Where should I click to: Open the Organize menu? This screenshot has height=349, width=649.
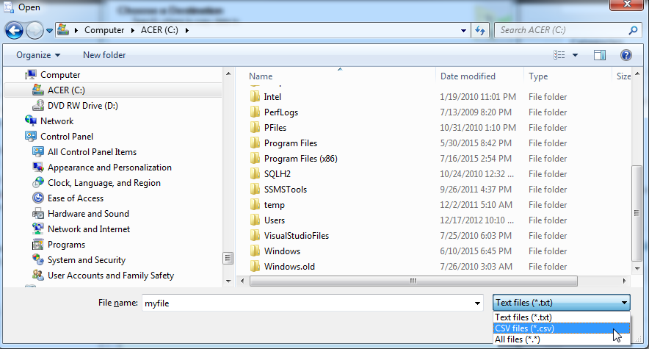tap(38, 55)
